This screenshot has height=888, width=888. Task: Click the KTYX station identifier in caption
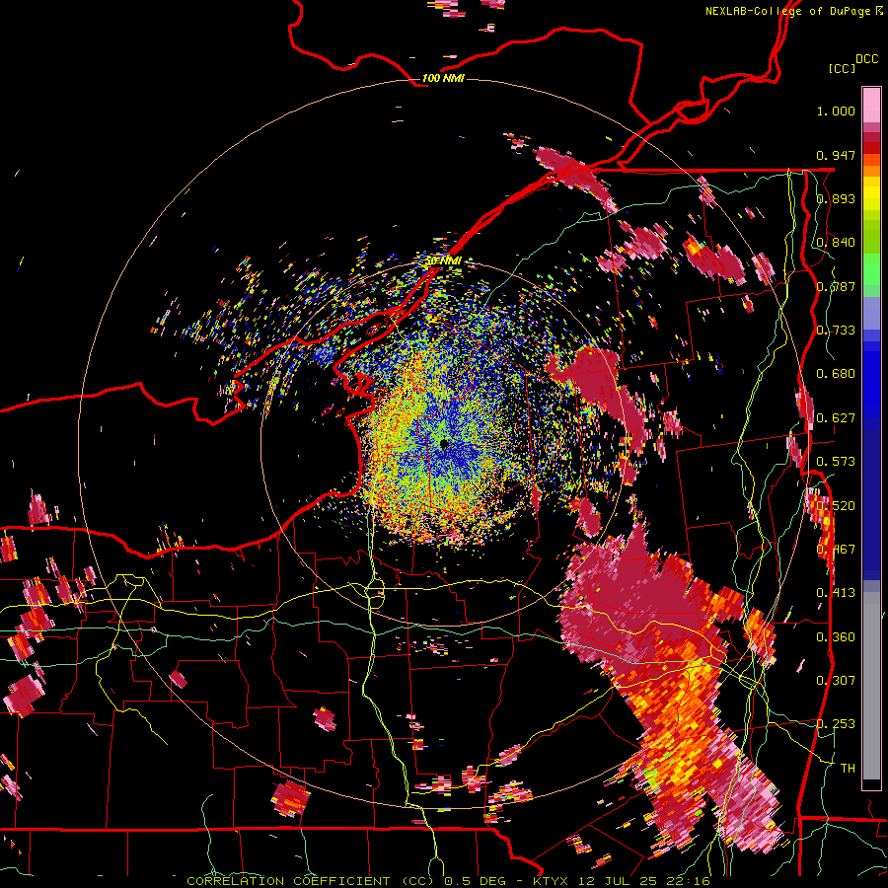(x=553, y=881)
